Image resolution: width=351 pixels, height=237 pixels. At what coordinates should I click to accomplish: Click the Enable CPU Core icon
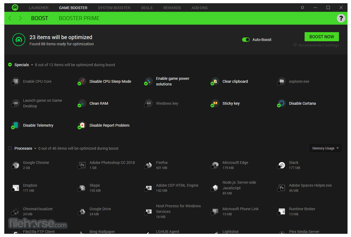(x=16, y=81)
